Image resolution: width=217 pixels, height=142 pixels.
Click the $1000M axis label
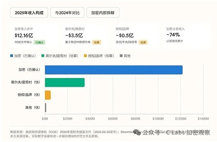(x=158, y=119)
